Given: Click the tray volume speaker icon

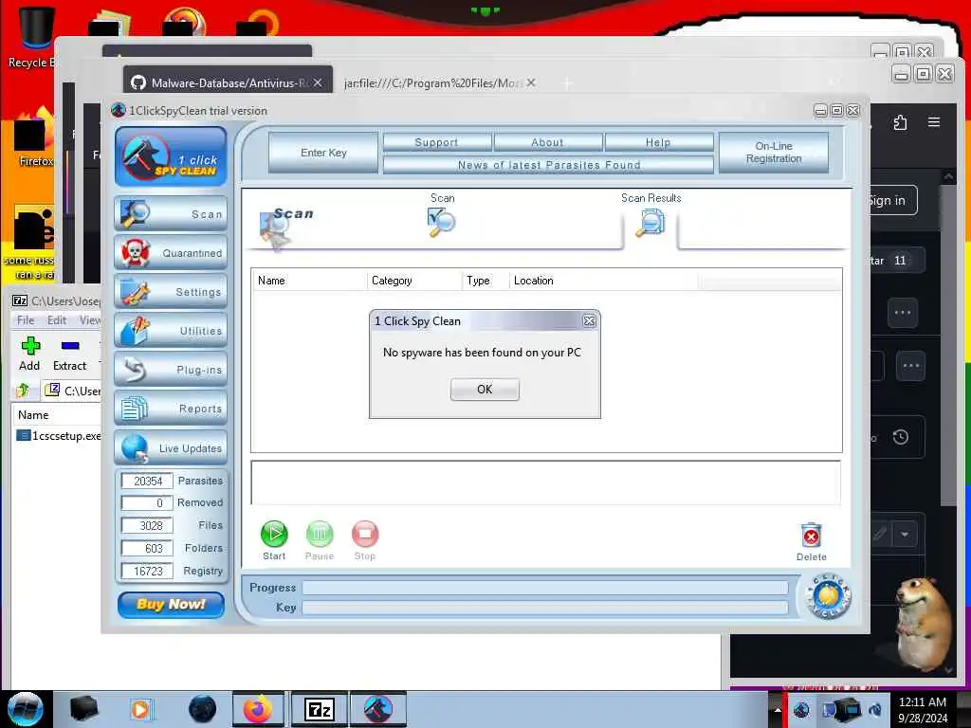Looking at the screenshot, I should point(875,709).
